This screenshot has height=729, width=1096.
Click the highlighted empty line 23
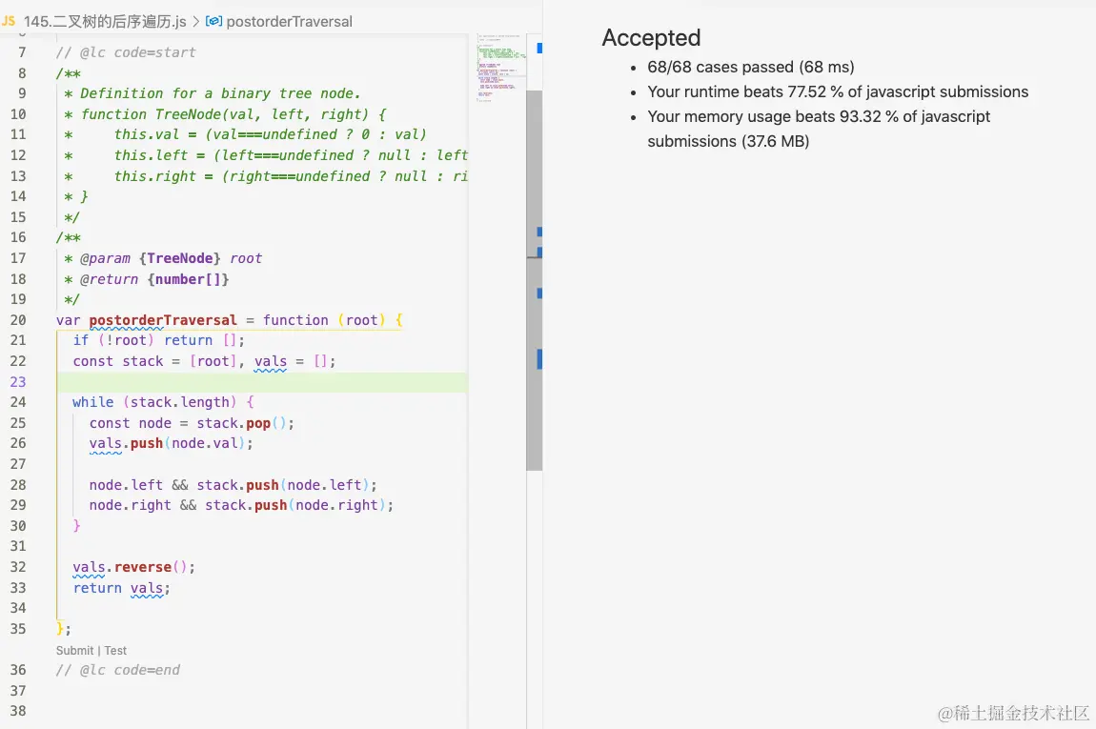coord(261,381)
